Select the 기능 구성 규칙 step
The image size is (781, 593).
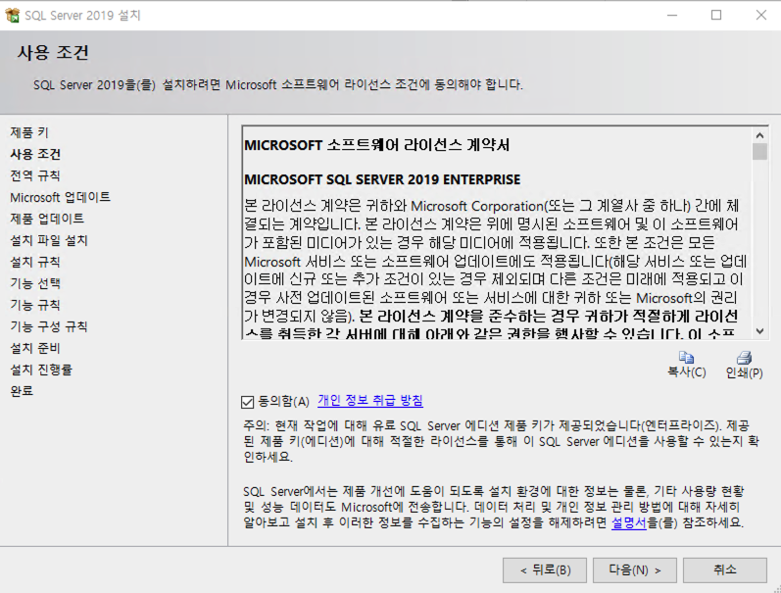(x=49, y=327)
